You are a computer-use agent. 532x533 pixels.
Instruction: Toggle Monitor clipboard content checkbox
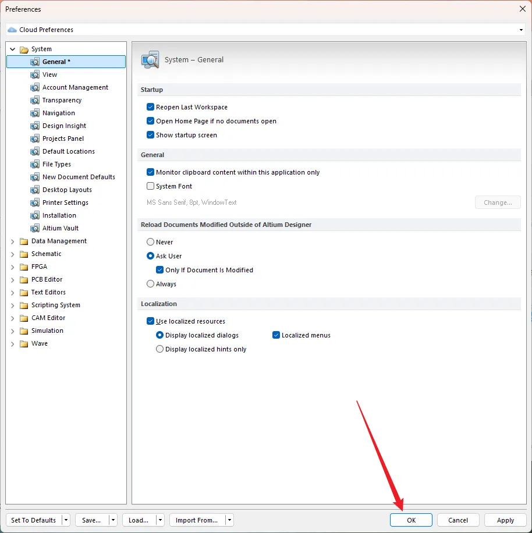click(x=150, y=172)
